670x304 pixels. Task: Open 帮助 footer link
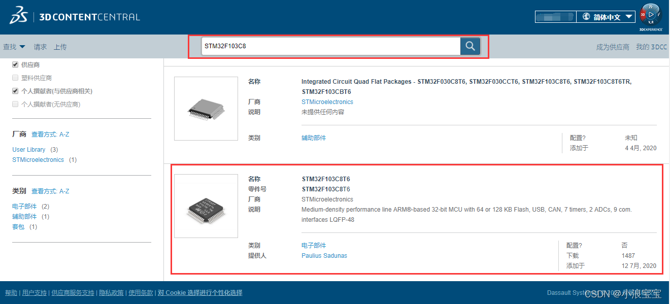pos(11,293)
